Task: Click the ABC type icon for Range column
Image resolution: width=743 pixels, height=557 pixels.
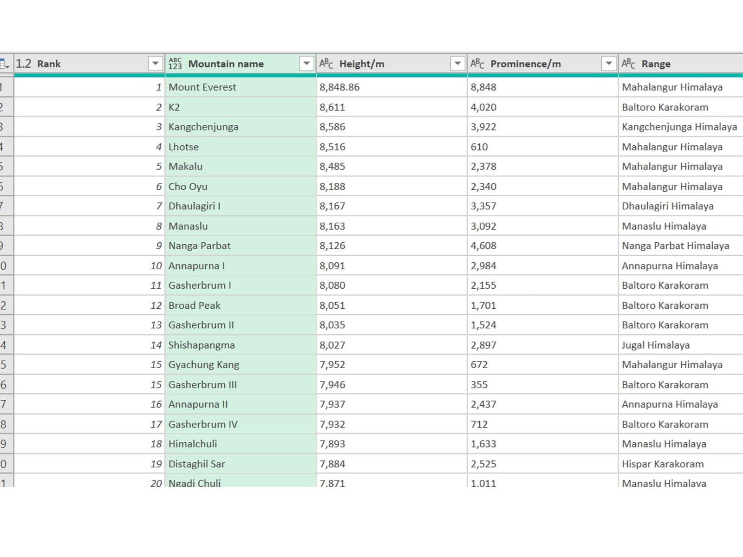Action: 628,64
